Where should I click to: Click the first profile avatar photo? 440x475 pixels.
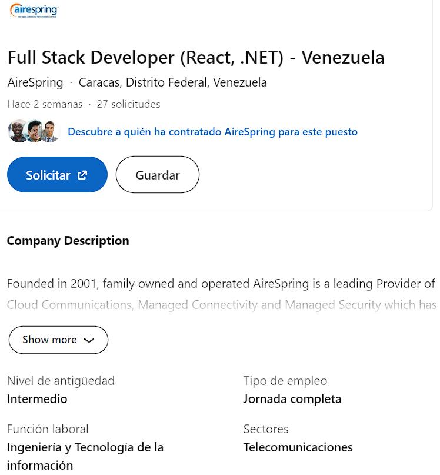coord(18,131)
